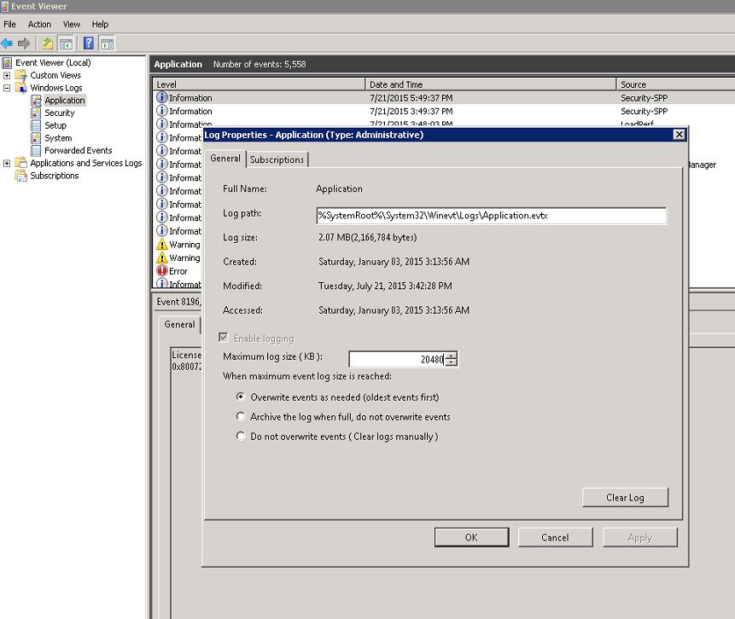735x619 pixels.
Task: Open the Action menu
Action: [x=39, y=24]
